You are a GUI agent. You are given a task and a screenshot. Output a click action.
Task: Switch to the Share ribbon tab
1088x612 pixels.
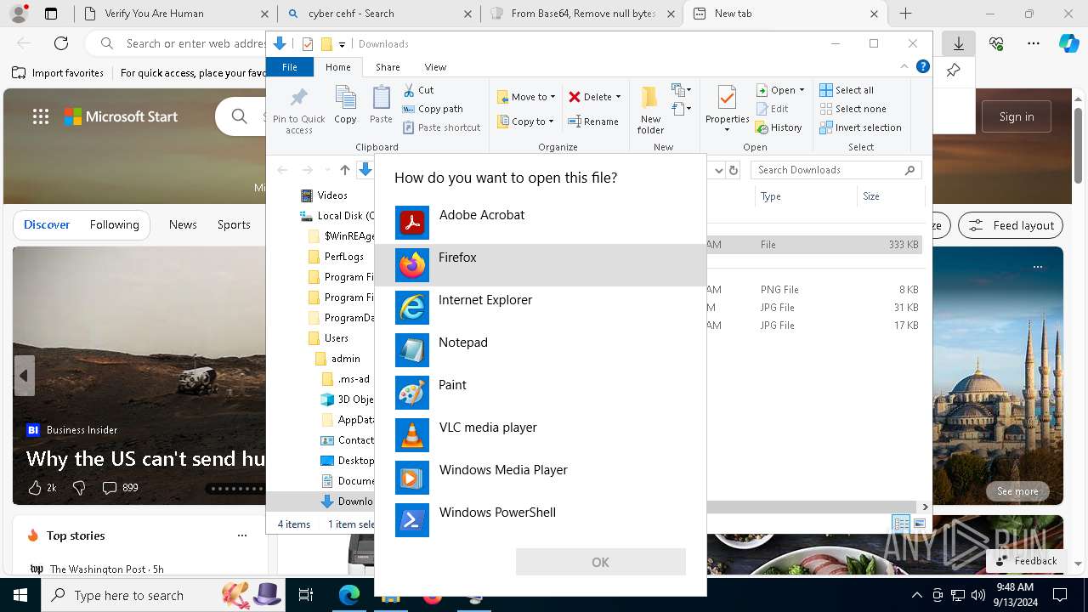[388, 67]
